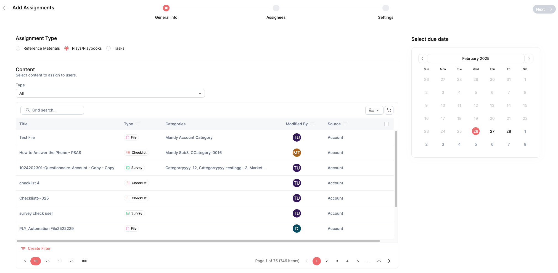Click the Next button

[544, 9]
